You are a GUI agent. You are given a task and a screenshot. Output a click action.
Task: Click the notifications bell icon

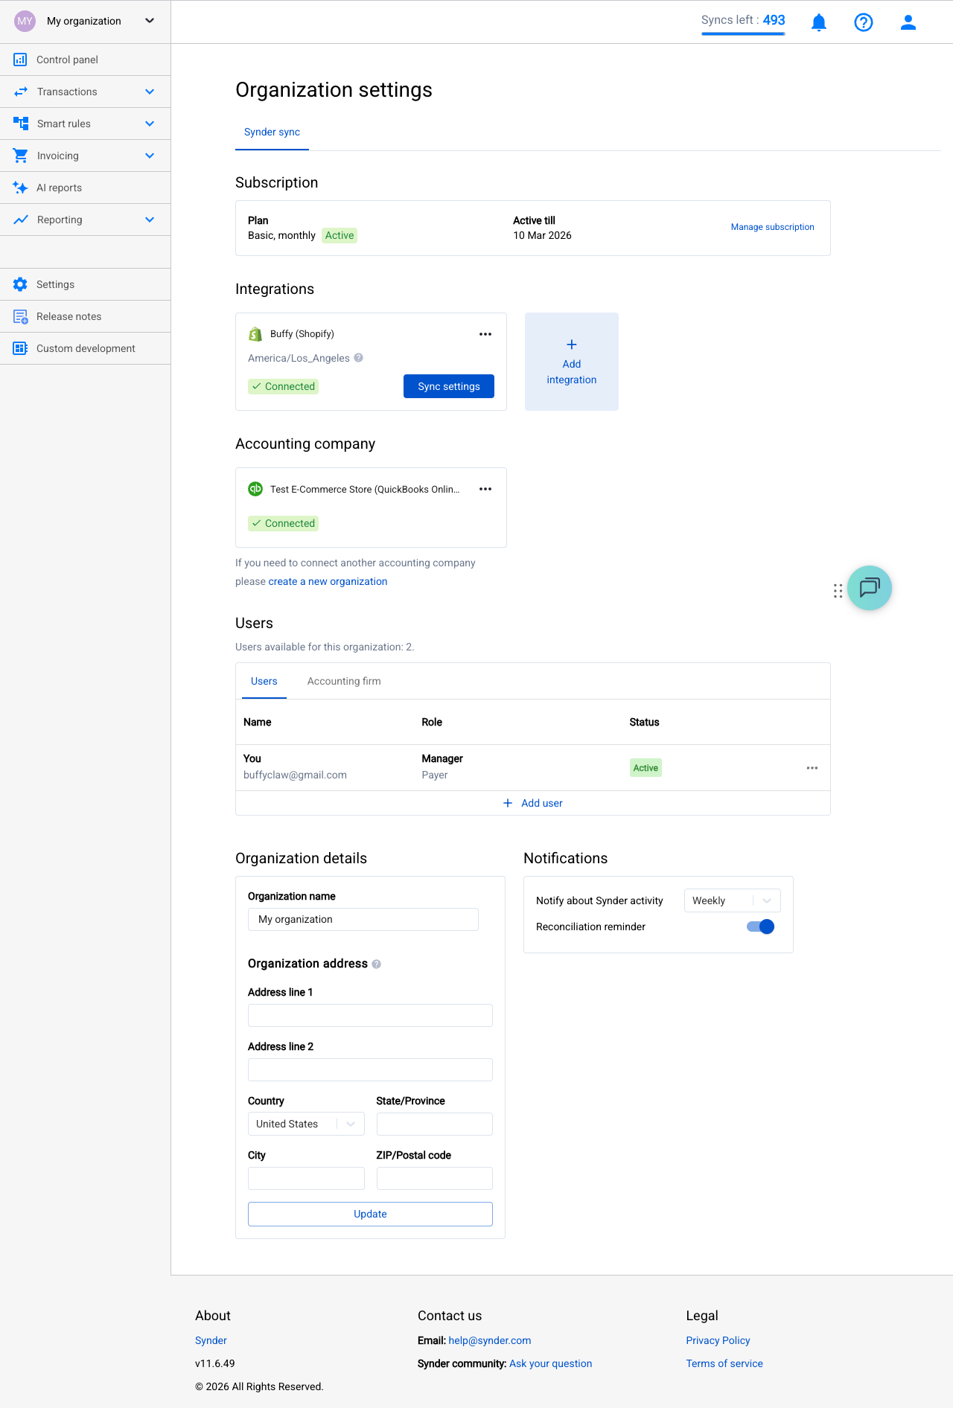coord(819,22)
